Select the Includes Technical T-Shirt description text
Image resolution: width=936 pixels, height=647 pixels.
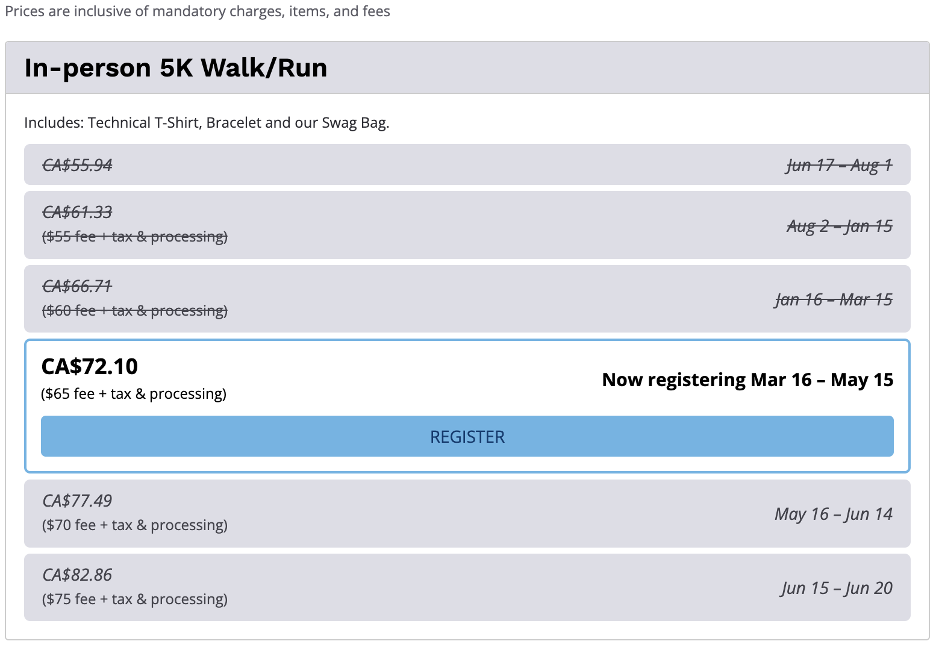[x=207, y=123]
